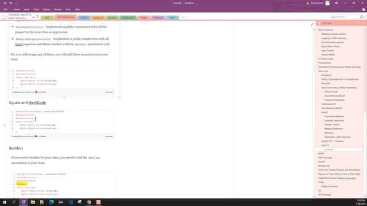Switch to the AWS section tab
Image resolution: width=367 pixels, height=206 pixels.
tap(47, 18)
